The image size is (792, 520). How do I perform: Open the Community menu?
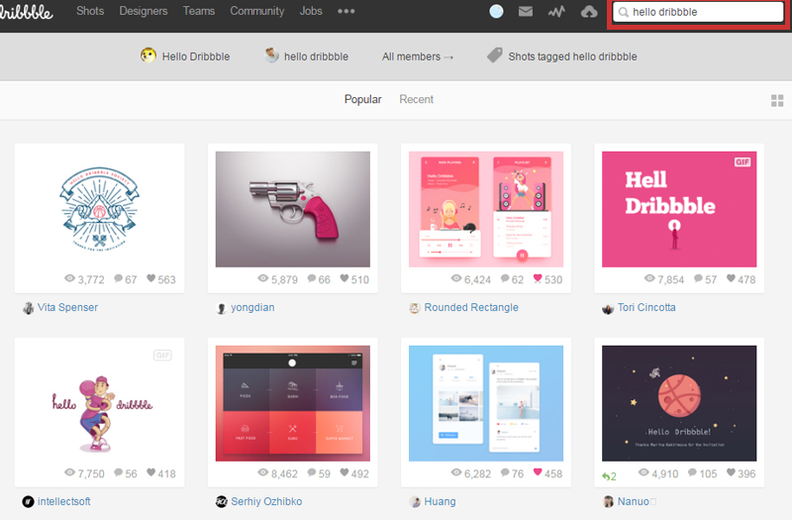pyautogui.click(x=257, y=11)
